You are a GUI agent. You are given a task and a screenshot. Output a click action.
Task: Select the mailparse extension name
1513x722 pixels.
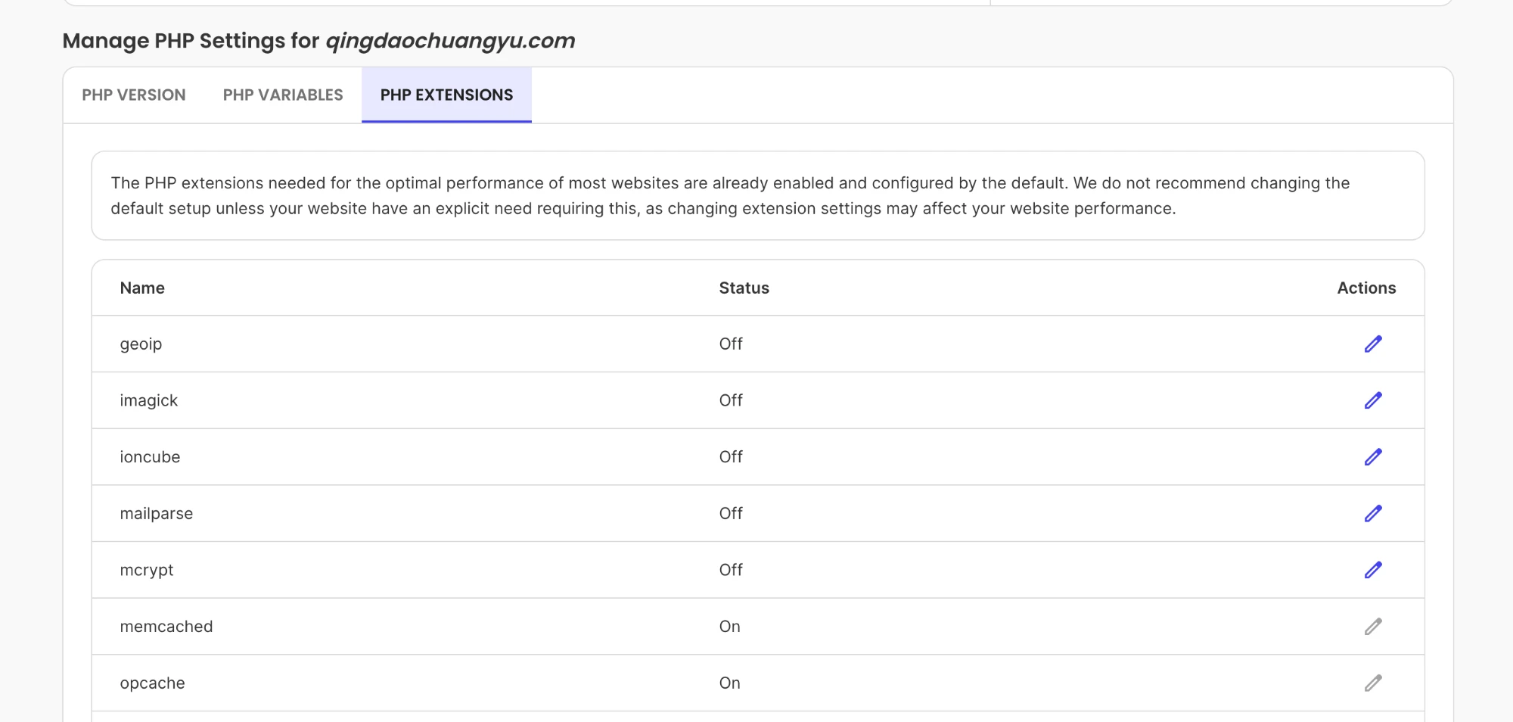156,514
